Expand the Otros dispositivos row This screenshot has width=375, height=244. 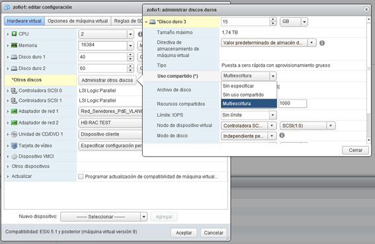8,167
